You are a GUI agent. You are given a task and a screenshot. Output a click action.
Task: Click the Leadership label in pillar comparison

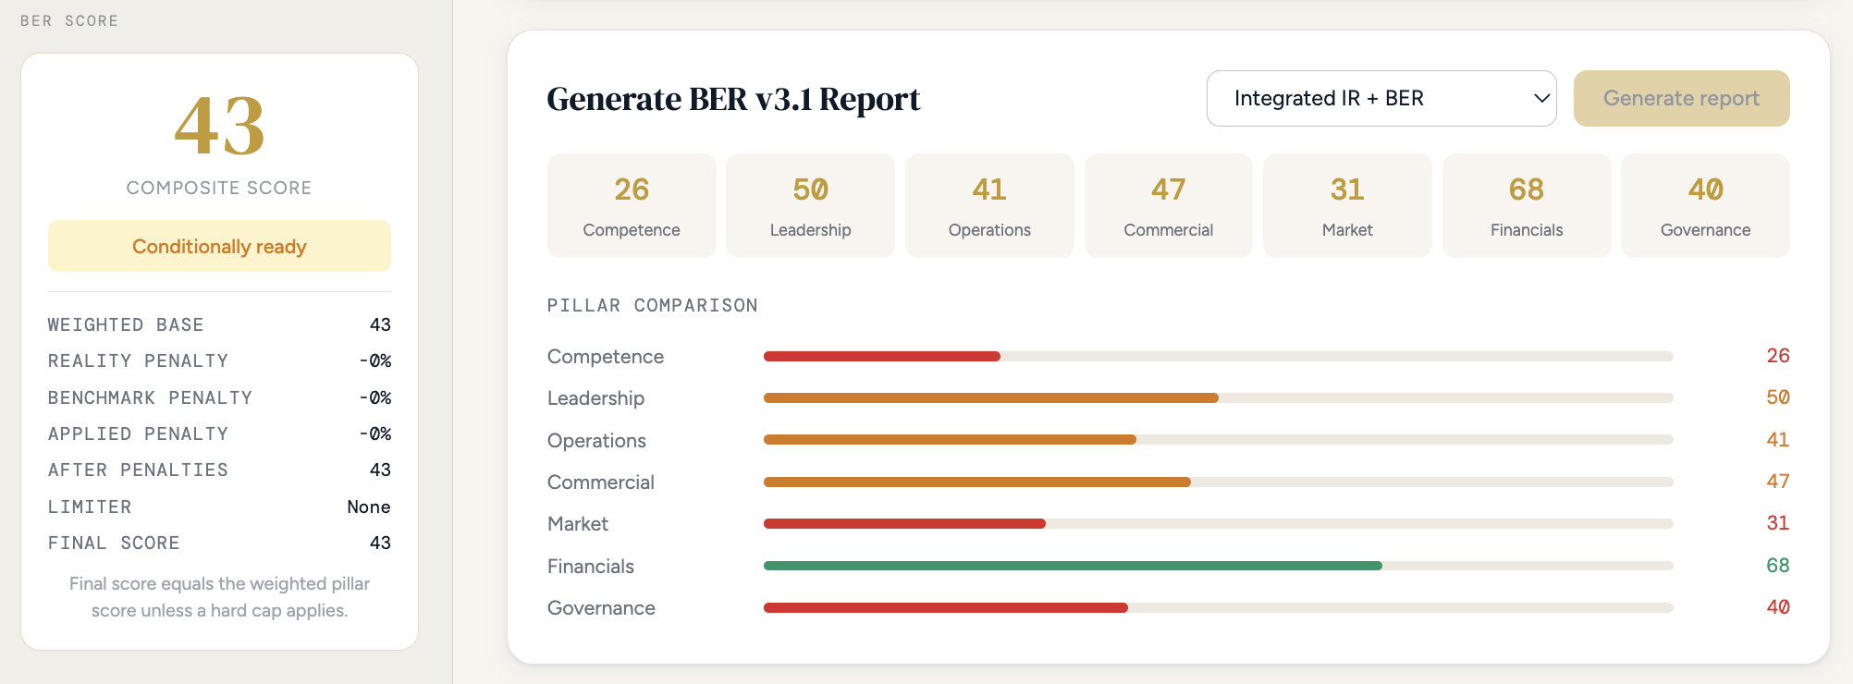click(595, 398)
